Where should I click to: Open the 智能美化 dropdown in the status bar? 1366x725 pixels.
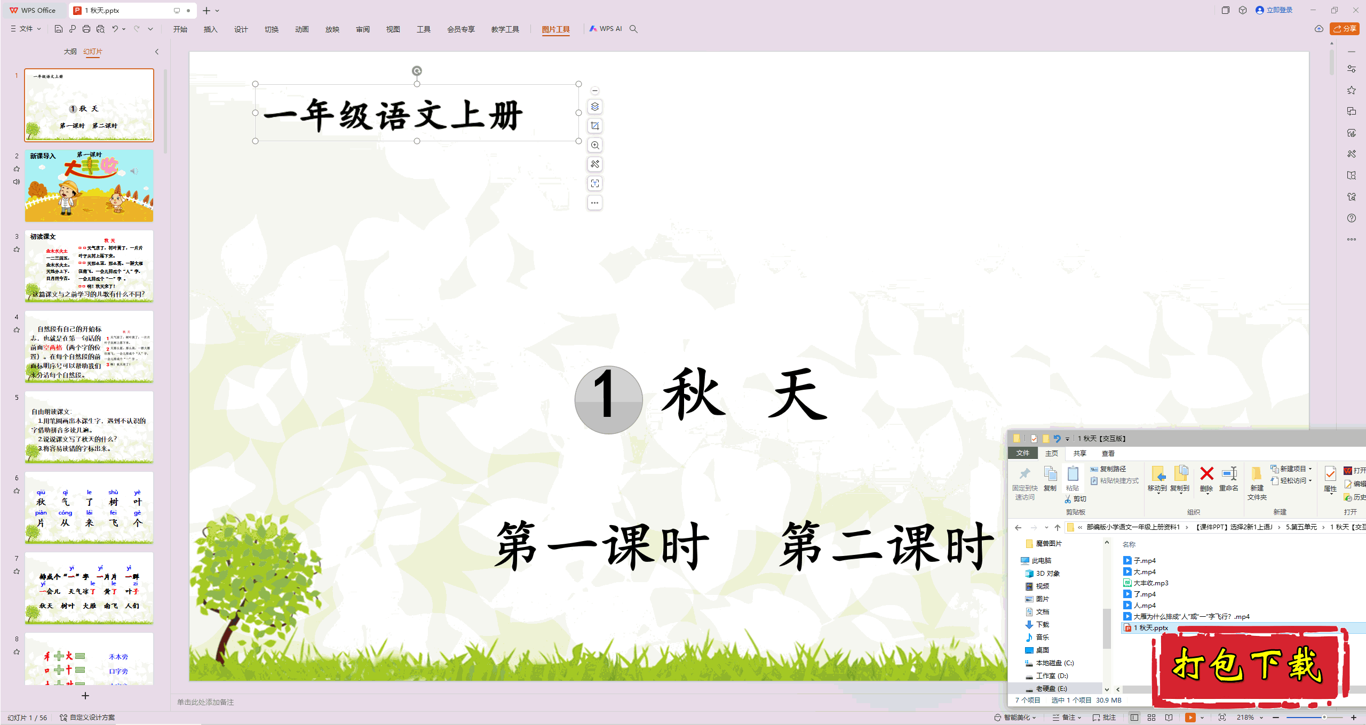[1015, 718]
